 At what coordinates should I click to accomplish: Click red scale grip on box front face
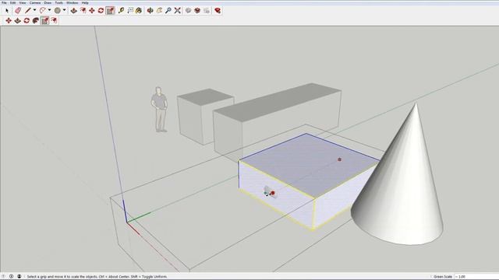(x=273, y=193)
